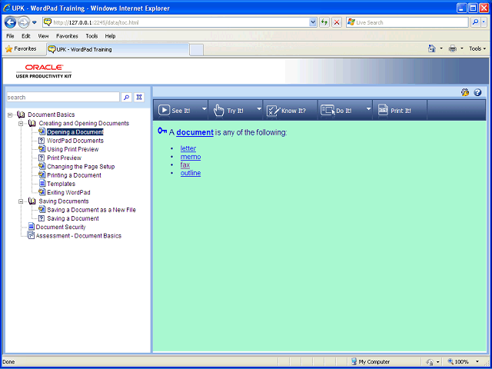
Task: Open the UPK preferences gear icon
Action: coord(465,92)
